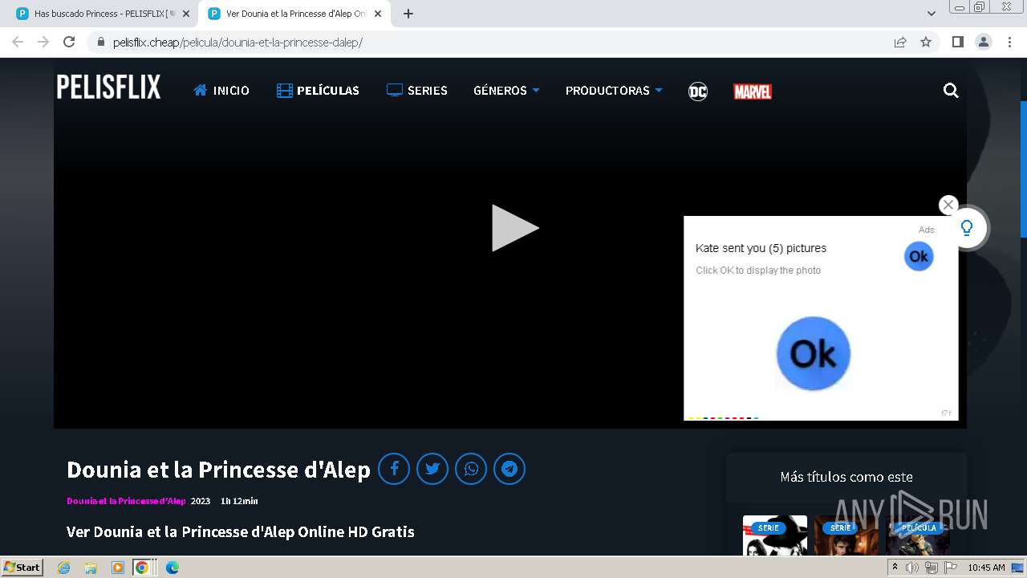Viewport: 1027px width, 578px height.
Task: Open the tab search chevron
Action: pyautogui.click(x=931, y=14)
